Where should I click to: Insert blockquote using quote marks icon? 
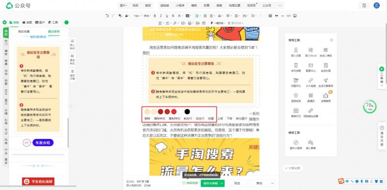(x=276, y=16)
